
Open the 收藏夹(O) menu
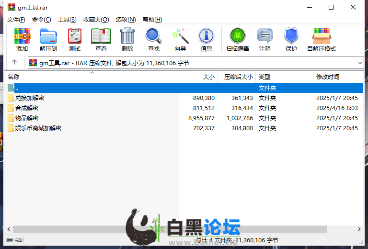pyautogui.click(x=96, y=20)
